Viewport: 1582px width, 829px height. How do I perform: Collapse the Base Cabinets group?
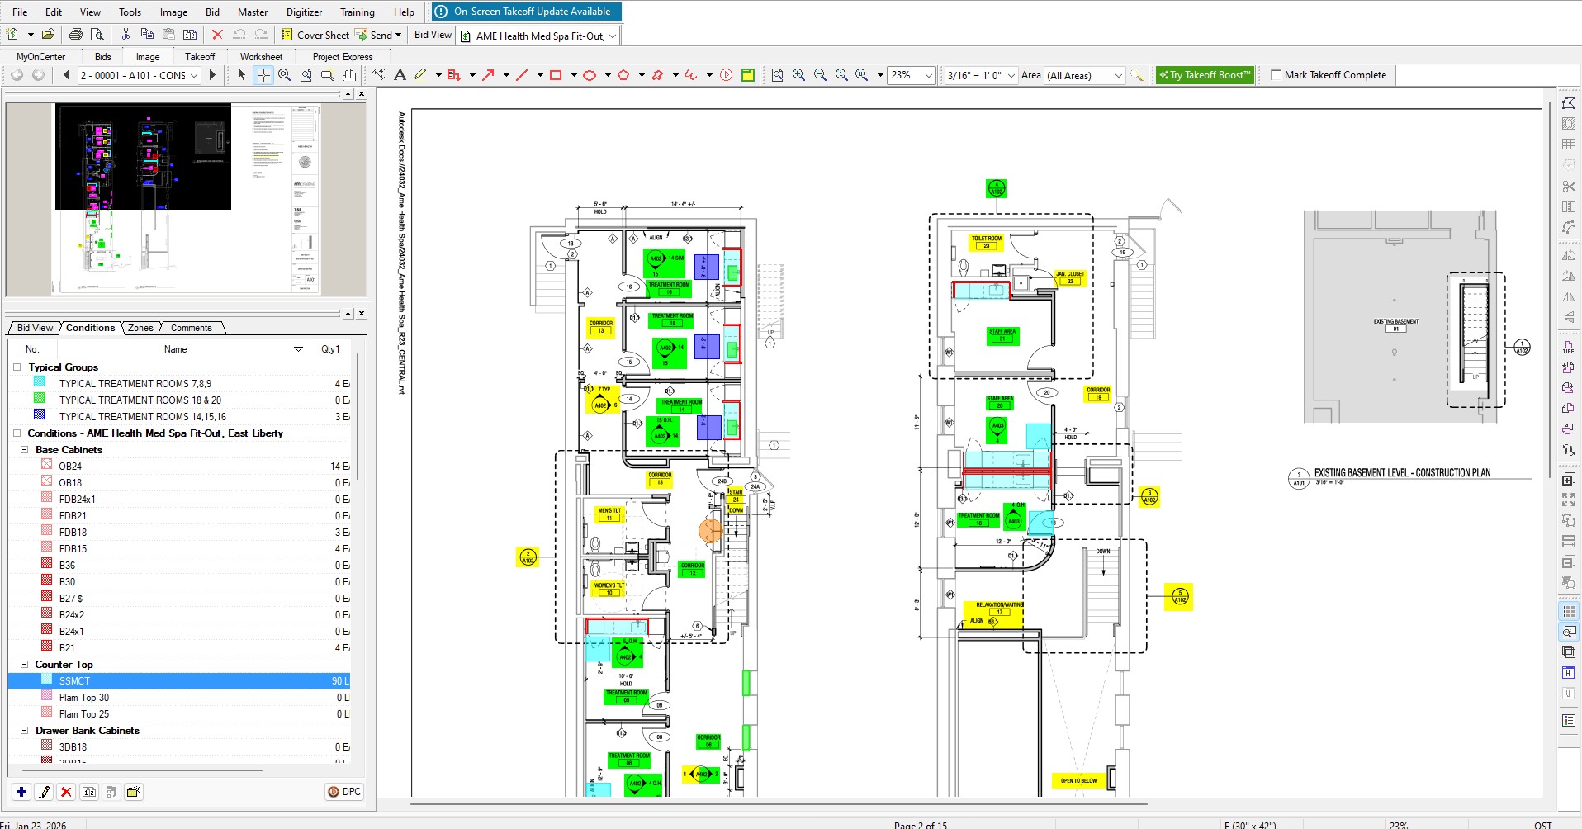25,450
